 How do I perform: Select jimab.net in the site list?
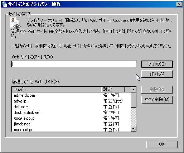pyautogui.click(x=71, y=124)
